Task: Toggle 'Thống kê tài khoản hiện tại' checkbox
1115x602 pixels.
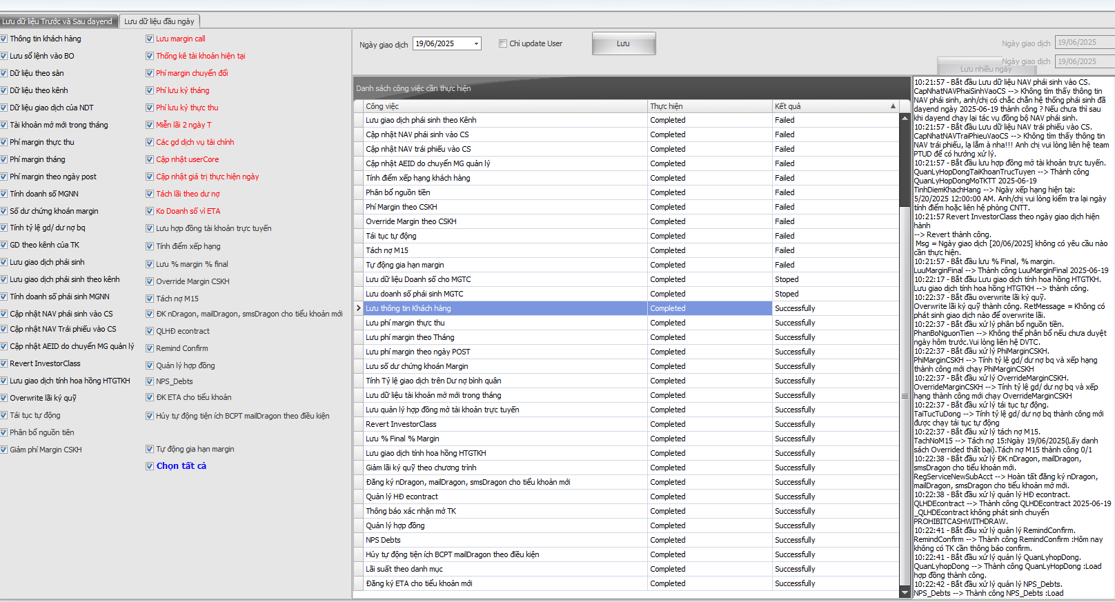Action: click(150, 56)
